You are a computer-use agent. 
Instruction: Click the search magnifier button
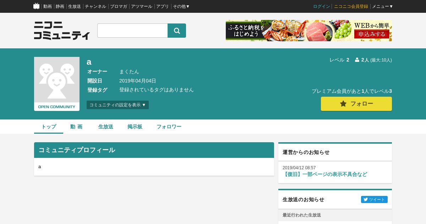point(177,31)
